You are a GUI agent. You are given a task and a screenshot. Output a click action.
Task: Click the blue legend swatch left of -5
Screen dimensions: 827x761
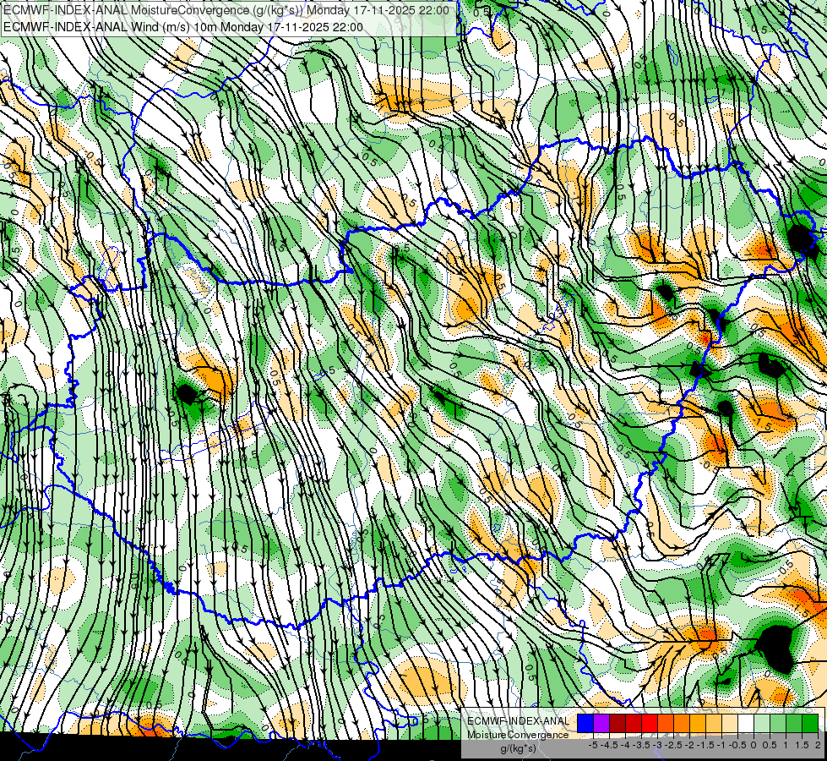coord(585,723)
